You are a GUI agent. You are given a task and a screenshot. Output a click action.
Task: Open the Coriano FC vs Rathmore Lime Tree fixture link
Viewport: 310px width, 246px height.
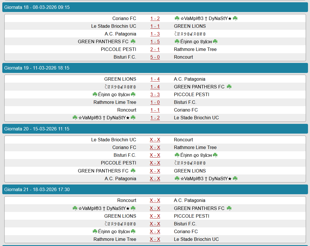pyautogui.click(x=155, y=148)
